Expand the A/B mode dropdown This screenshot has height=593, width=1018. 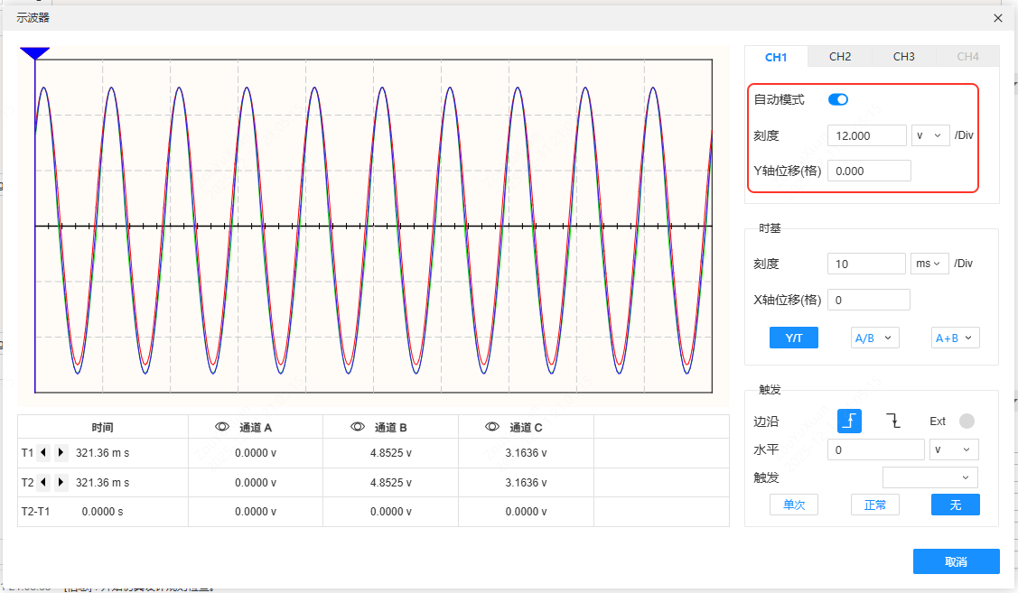pyautogui.click(x=874, y=338)
